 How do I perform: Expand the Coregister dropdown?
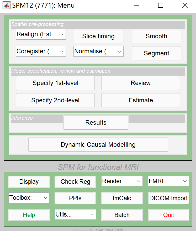41,51
